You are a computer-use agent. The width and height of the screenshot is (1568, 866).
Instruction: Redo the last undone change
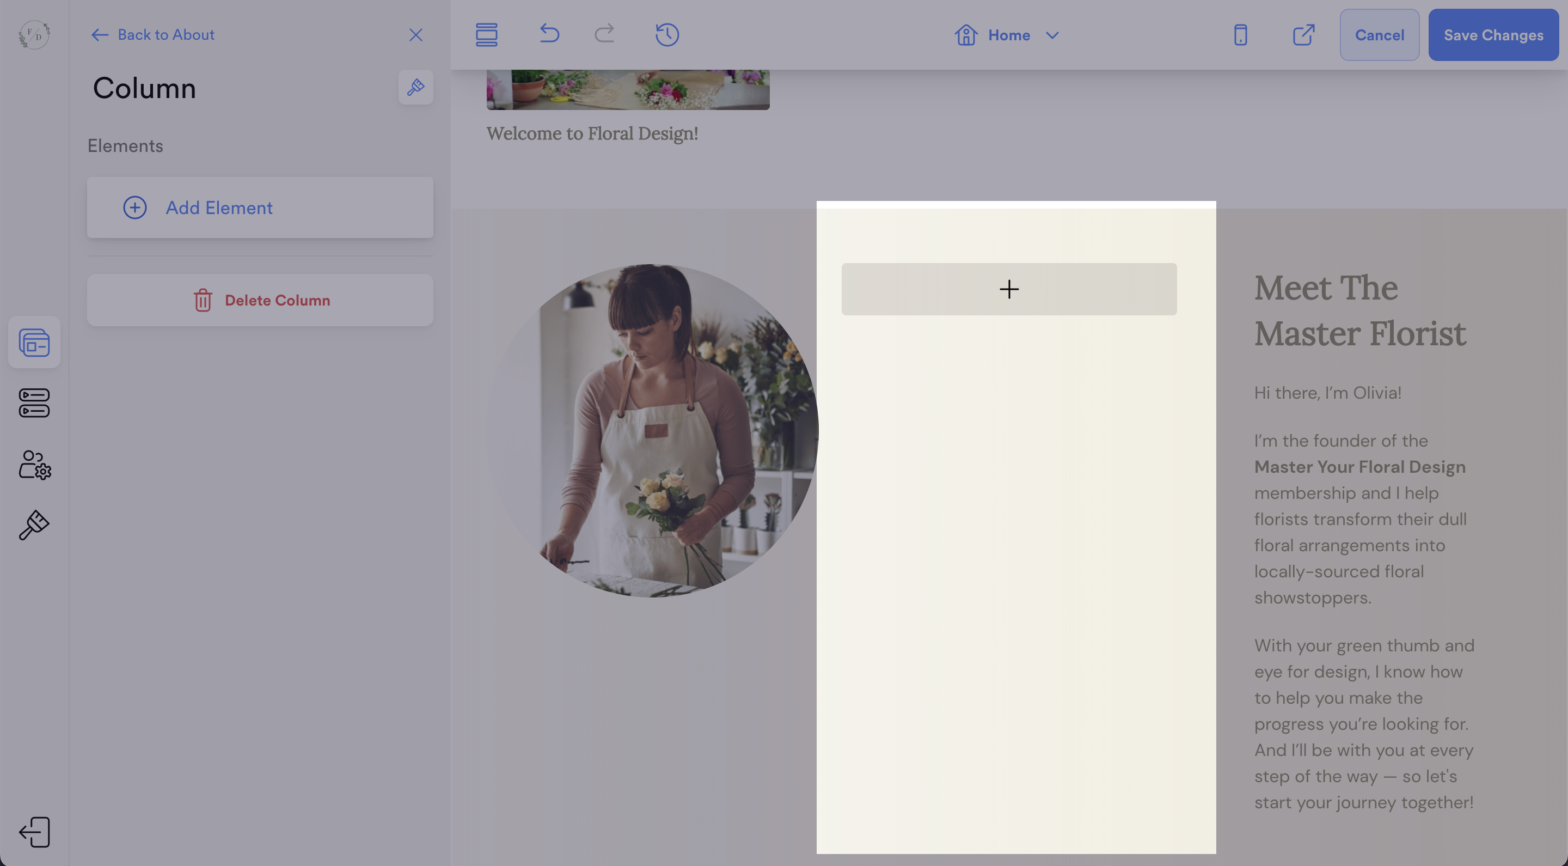(x=604, y=33)
